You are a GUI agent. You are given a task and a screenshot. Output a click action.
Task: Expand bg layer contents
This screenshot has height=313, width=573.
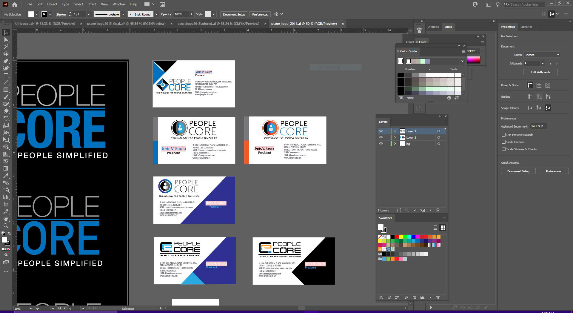pyautogui.click(x=395, y=144)
